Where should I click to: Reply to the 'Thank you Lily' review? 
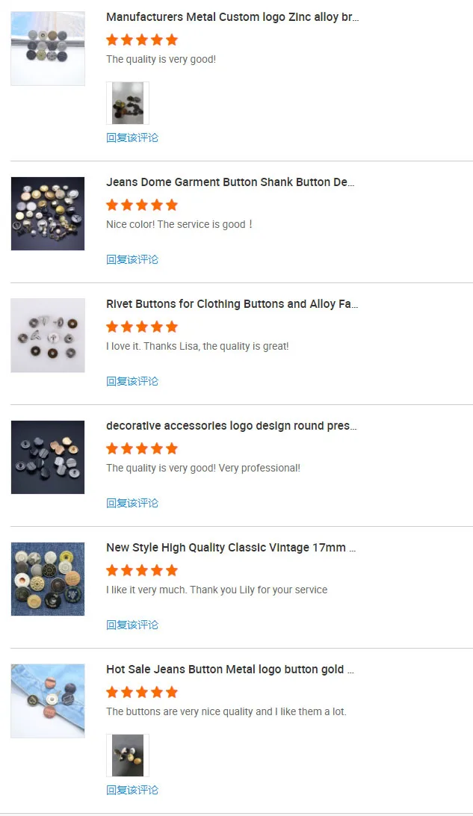coord(132,625)
